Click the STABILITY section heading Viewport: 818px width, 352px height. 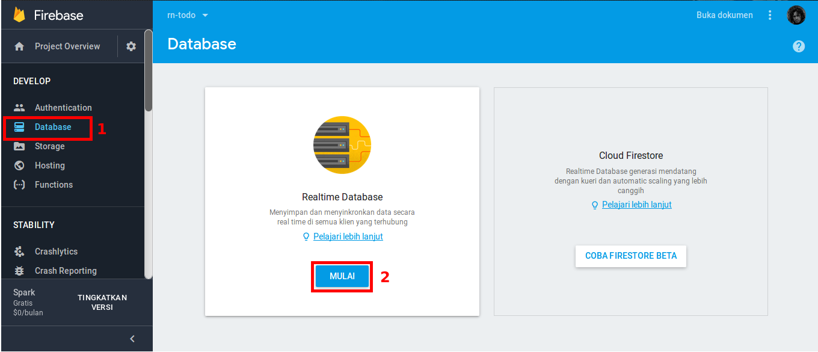[x=34, y=225]
